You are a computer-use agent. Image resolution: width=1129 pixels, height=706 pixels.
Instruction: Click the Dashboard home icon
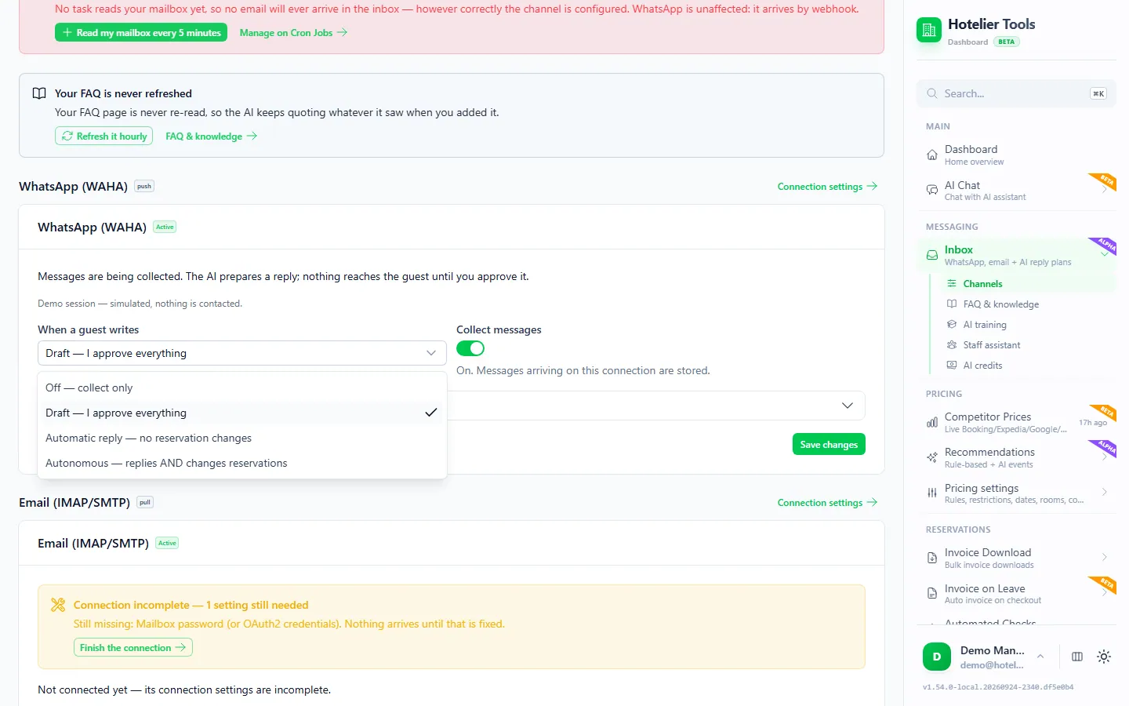tap(932, 155)
